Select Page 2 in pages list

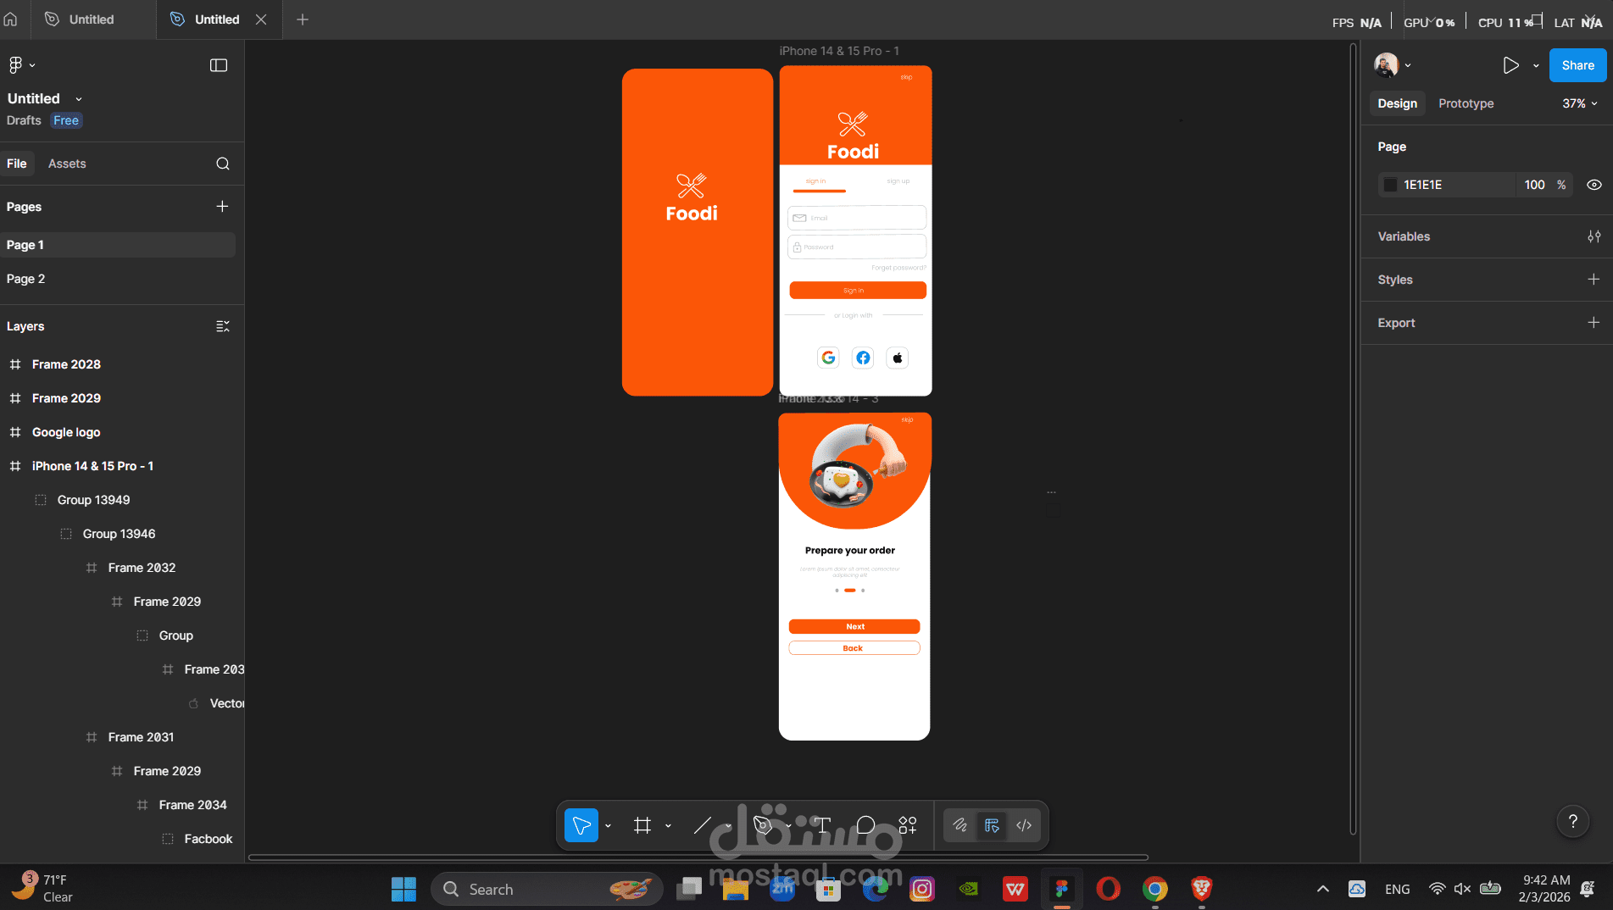tap(118, 279)
